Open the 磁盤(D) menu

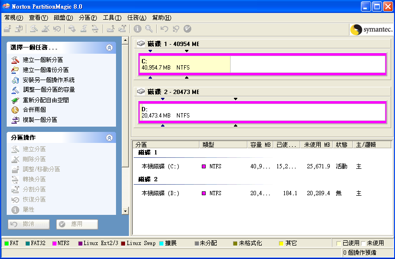click(x=63, y=18)
